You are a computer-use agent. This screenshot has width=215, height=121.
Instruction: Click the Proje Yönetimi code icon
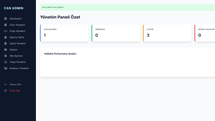click(6, 31)
